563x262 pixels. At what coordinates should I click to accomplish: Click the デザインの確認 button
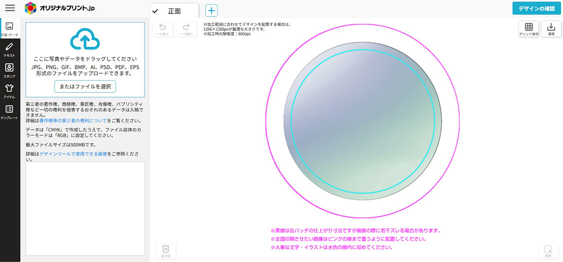point(536,8)
